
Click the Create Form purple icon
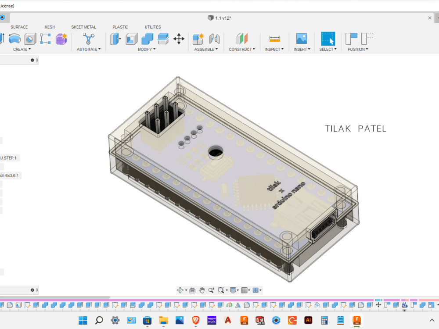tap(61, 39)
